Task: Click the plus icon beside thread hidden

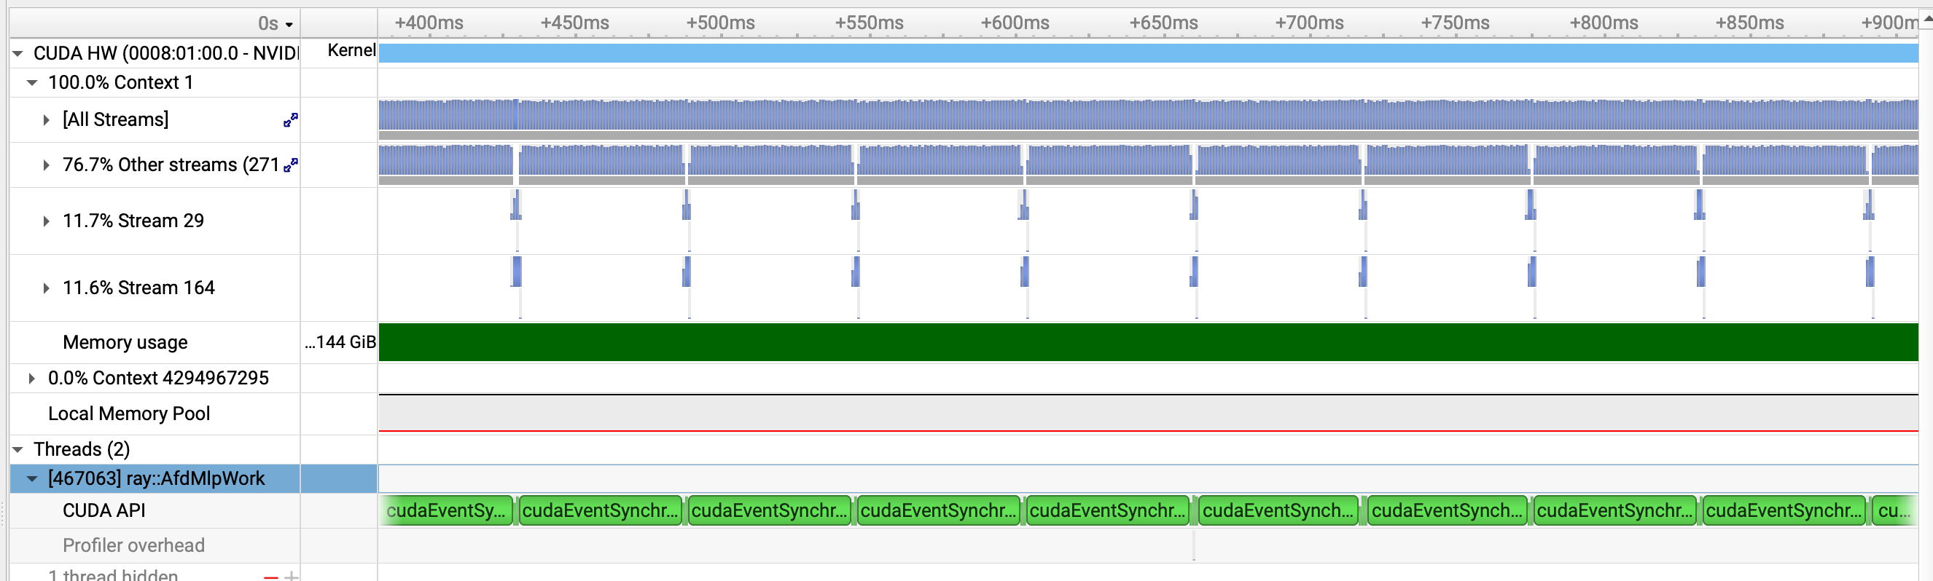Action: pyautogui.click(x=291, y=576)
